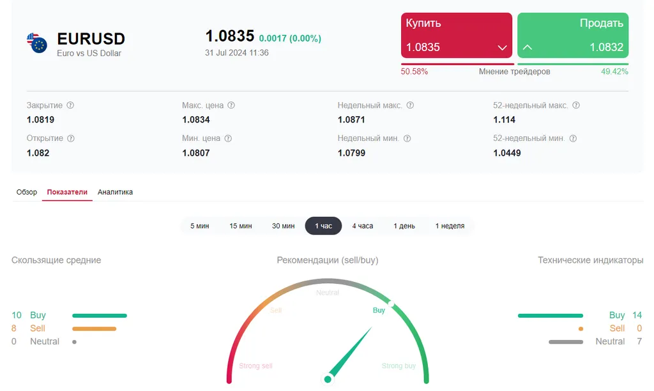Click the Мин. цена value 1.0807
654x391 pixels.
pyautogui.click(x=196, y=153)
